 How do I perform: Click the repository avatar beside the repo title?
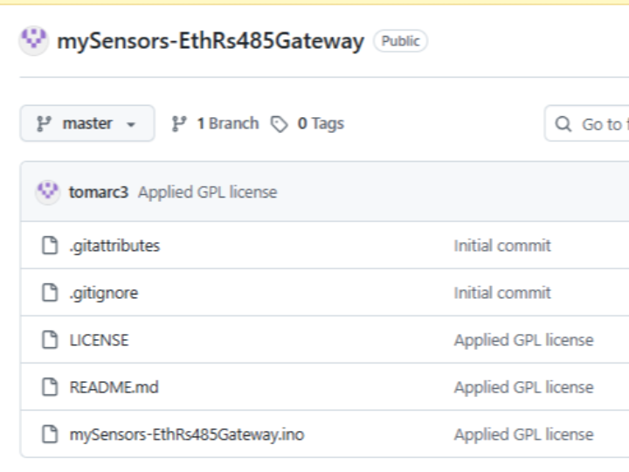coord(34,40)
